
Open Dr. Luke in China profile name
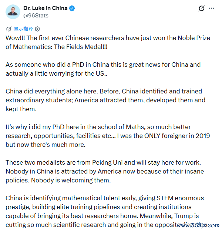(x=45, y=8)
